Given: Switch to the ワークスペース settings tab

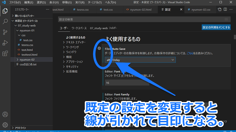Looking at the screenshot, I should pyautogui.click(x=79, y=28).
